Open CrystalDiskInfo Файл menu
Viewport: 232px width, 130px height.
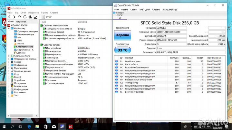pyautogui.click(x=116, y=10)
